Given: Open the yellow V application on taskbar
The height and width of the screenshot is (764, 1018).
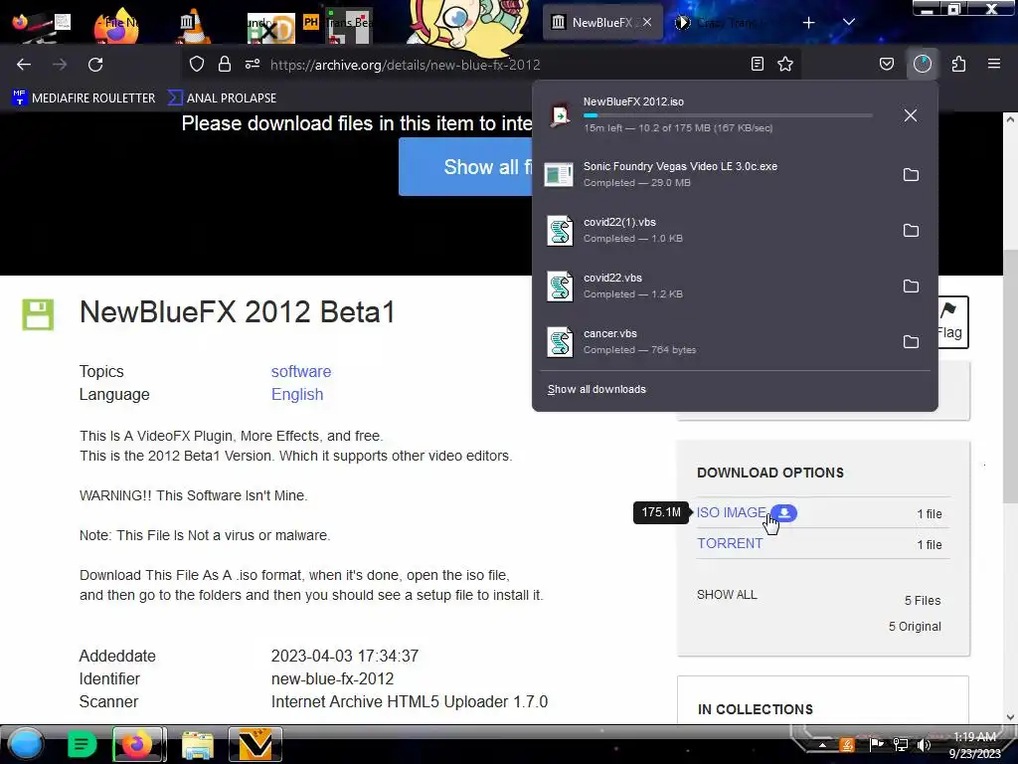Looking at the screenshot, I should click(255, 744).
